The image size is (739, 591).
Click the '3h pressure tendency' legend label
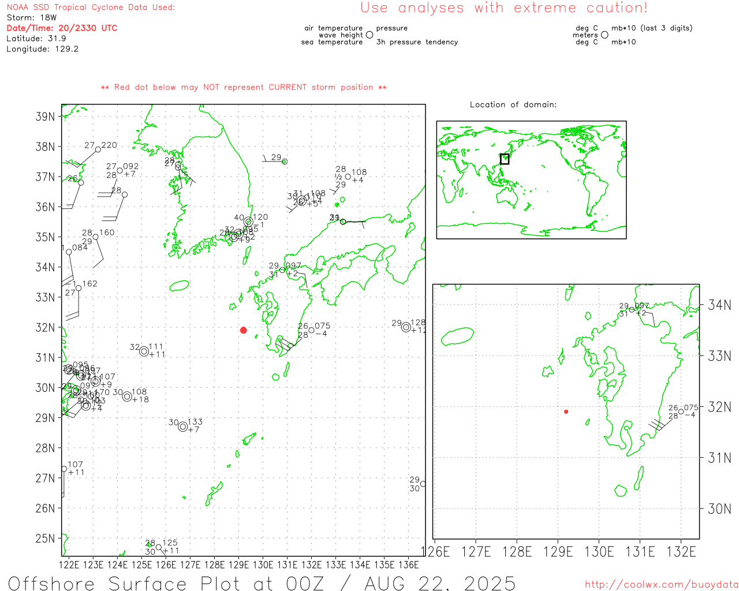click(417, 42)
